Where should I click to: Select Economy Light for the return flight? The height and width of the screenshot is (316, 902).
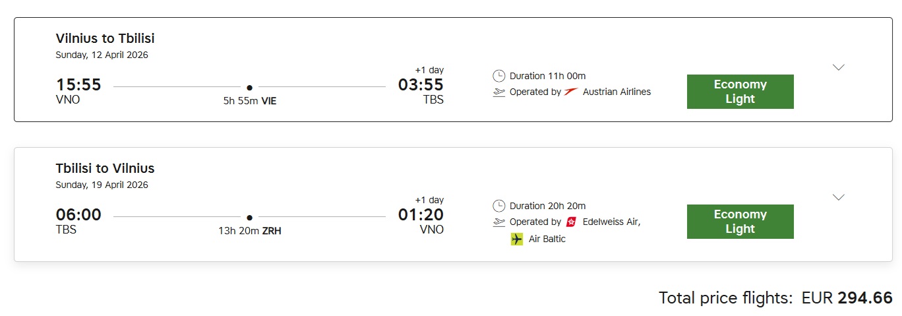tap(740, 222)
